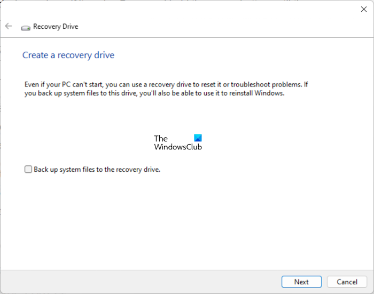
Task: Click TheWindowsClub blue square logo
Action: (x=198, y=138)
